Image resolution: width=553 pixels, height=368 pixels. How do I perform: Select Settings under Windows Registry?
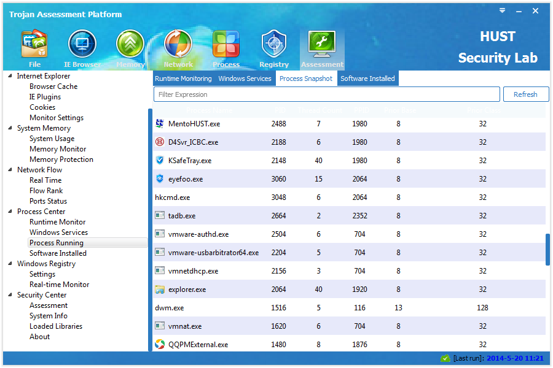coord(42,274)
